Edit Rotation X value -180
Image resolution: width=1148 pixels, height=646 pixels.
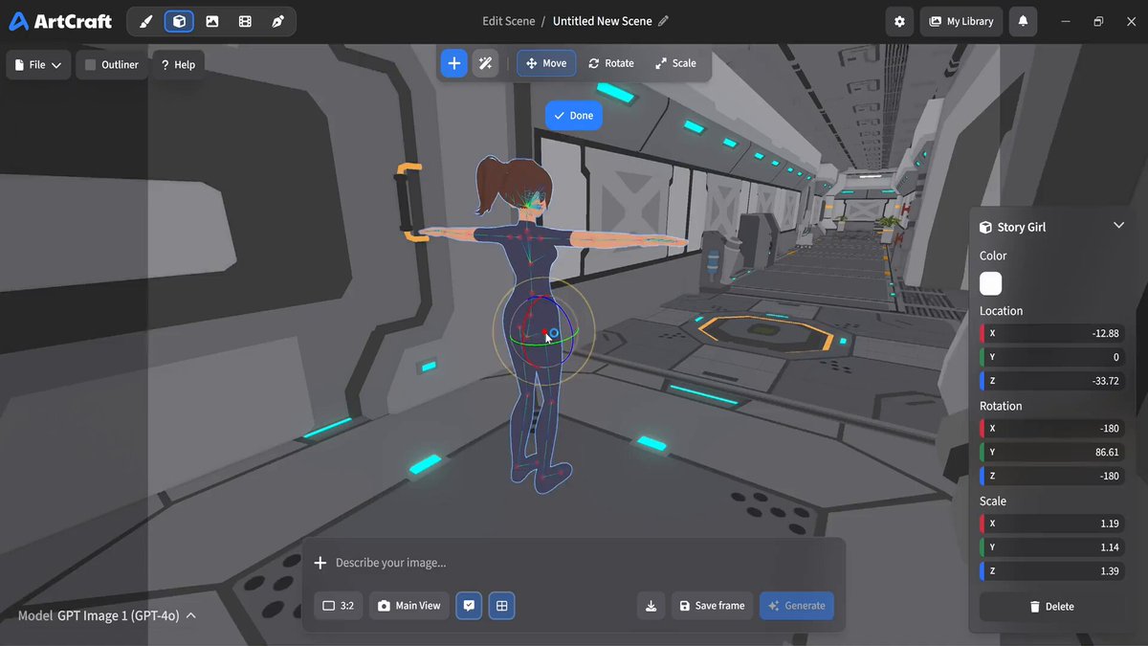(x=1052, y=428)
